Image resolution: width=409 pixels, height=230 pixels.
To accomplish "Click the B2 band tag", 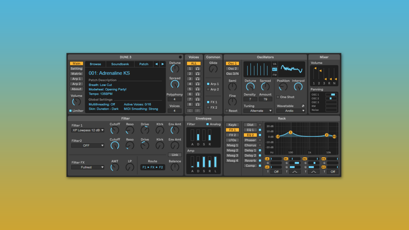I will [x=305, y=159].
